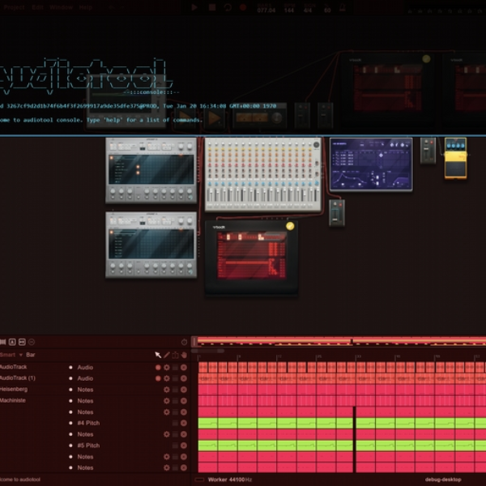Screen dimensions: 486x486
Task: Select the purple synthesizer device
Action: coord(371,164)
